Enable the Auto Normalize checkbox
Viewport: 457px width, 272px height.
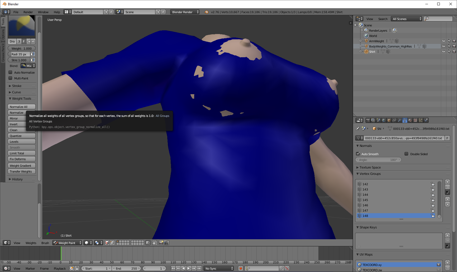[x=11, y=72]
